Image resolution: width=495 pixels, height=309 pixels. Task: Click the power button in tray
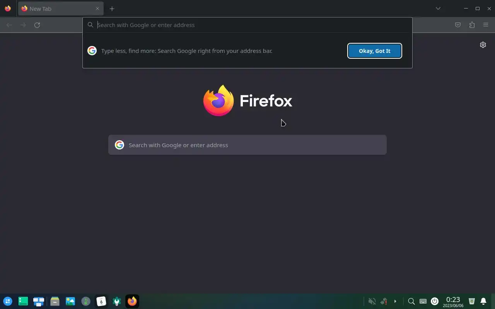click(435, 301)
